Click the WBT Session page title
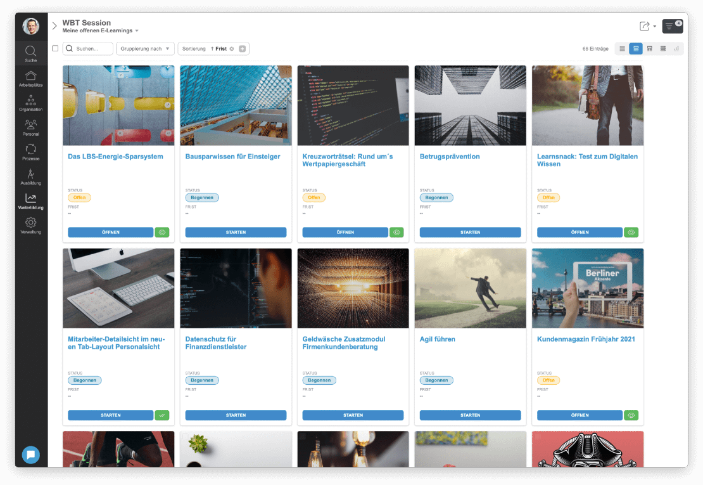Viewport: 703px width, 485px height. [x=87, y=23]
